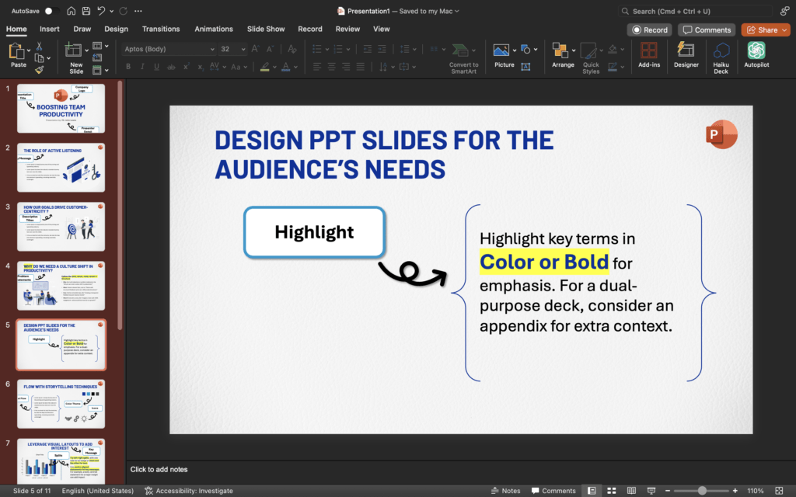Screen dimensions: 796x497
Task: Select slide 6 thumbnail in the panel
Action: pyautogui.click(x=61, y=404)
